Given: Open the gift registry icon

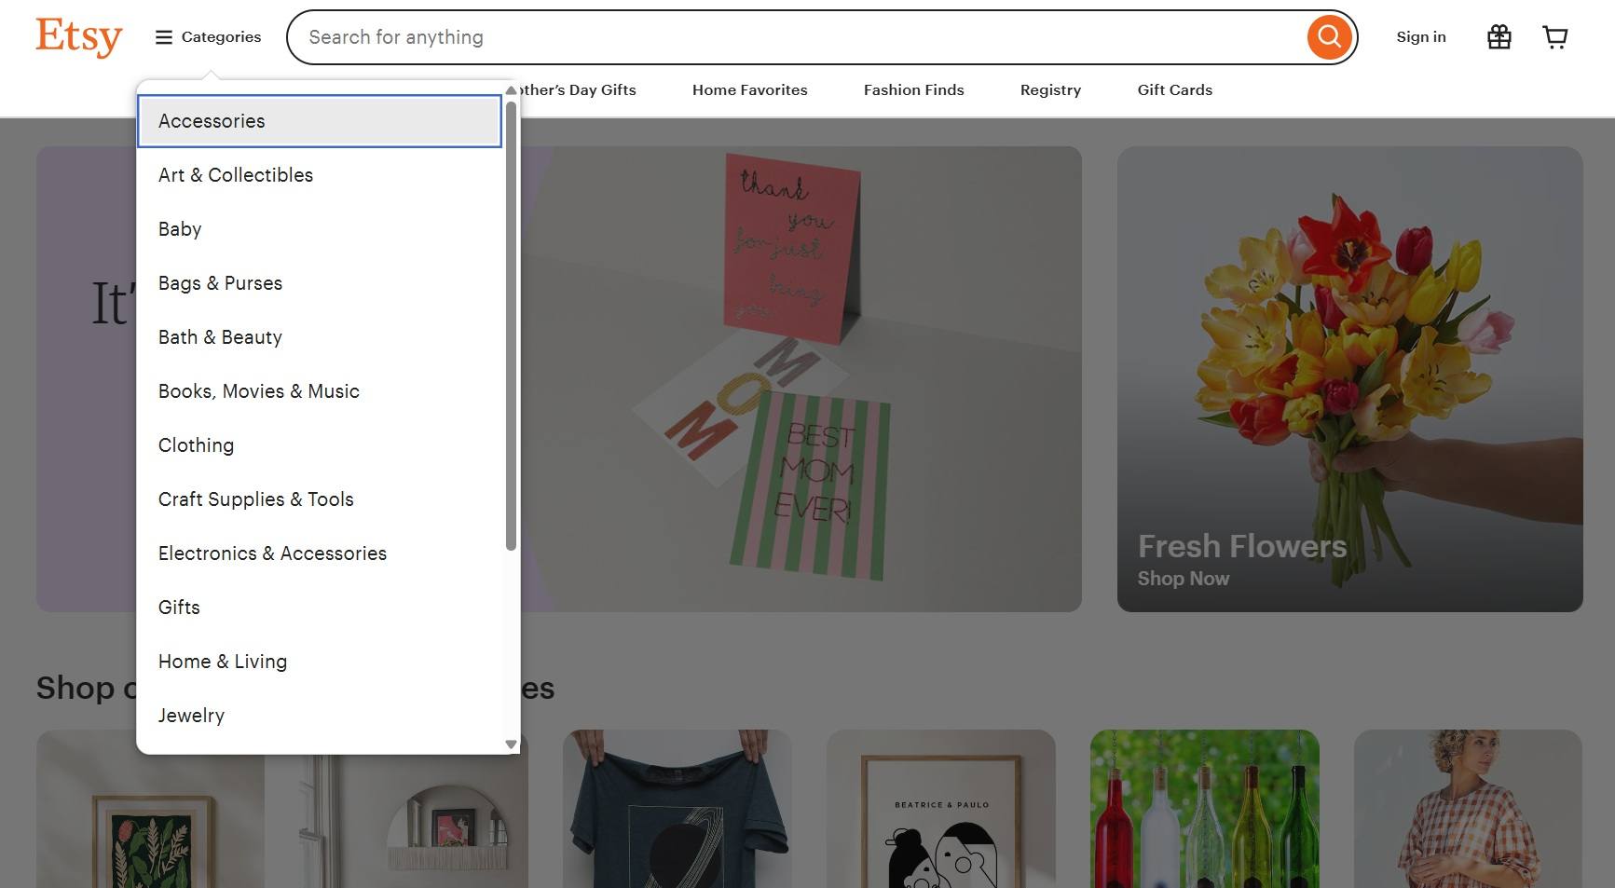Looking at the screenshot, I should tap(1499, 37).
